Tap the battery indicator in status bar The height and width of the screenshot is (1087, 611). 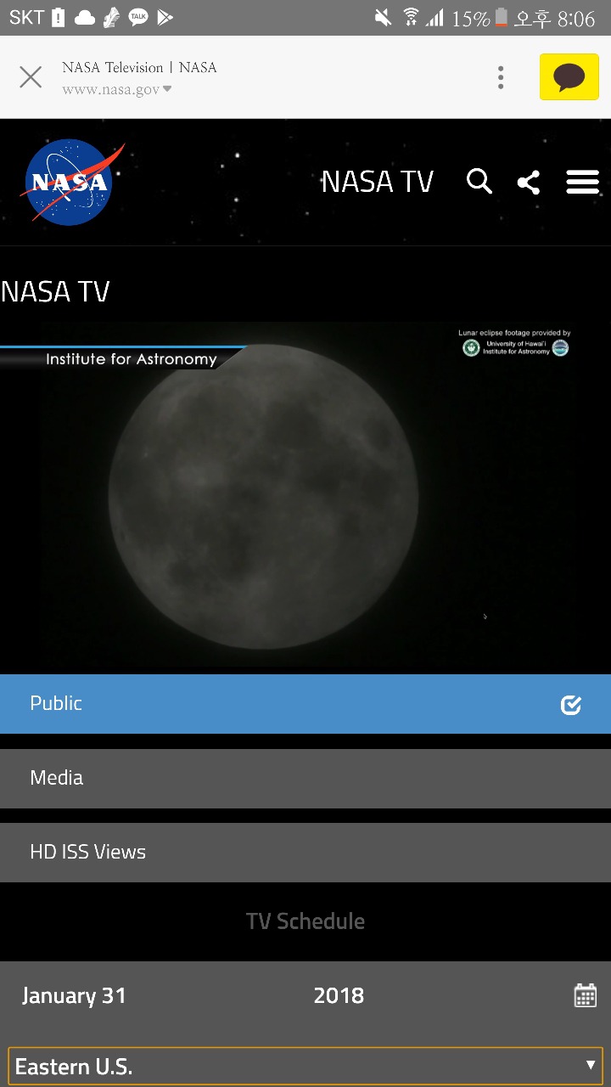[x=501, y=17]
